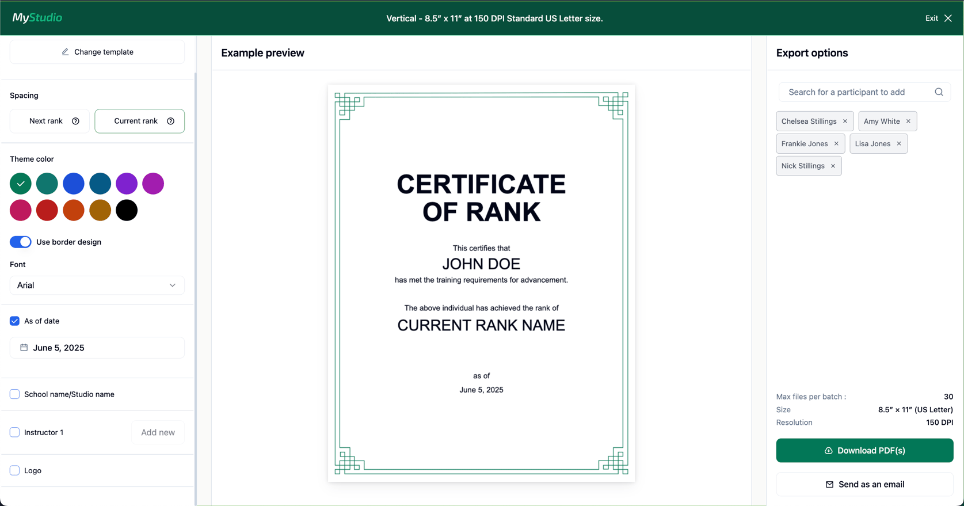Click the Next rank help icon
Image resolution: width=964 pixels, height=506 pixels.
coord(75,121)
